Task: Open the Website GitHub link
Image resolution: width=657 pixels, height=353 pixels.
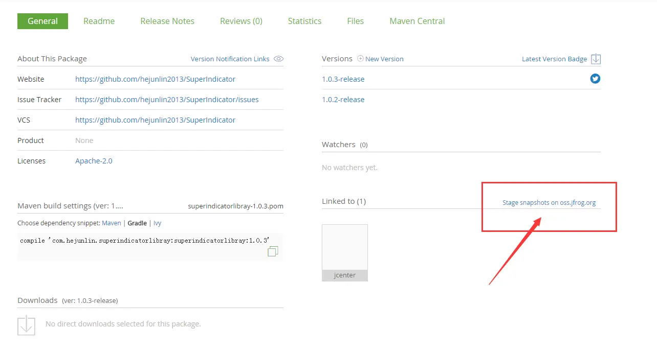Action: [x=155, y=79]
